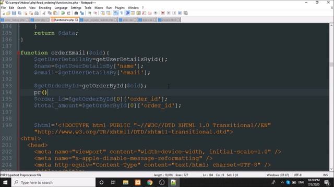Click the Open file toolbar icon
The width and height of the screenshot is (334, 187).
pos(8,13)
